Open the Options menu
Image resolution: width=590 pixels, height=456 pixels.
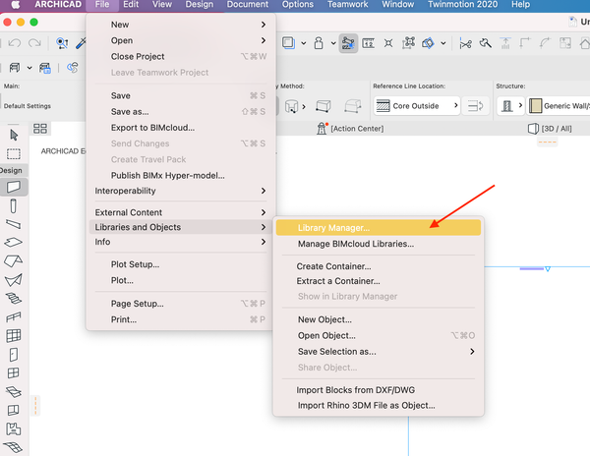tap(298, 5)
